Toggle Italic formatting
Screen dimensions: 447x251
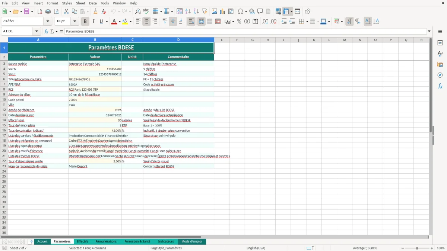pyautogui.click(x=93, y=22)
